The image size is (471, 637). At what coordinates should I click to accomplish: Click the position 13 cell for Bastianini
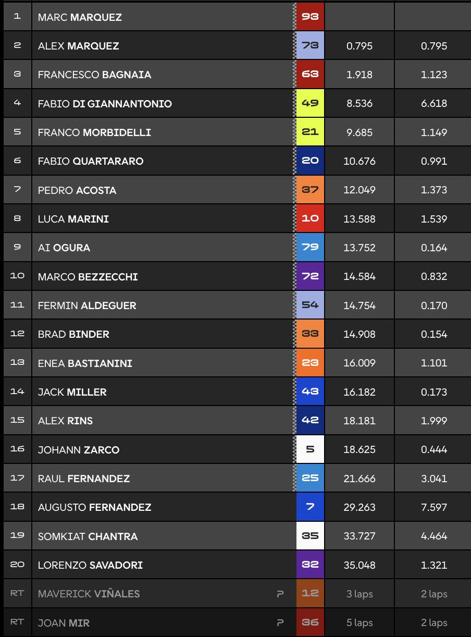click(17, 363)
